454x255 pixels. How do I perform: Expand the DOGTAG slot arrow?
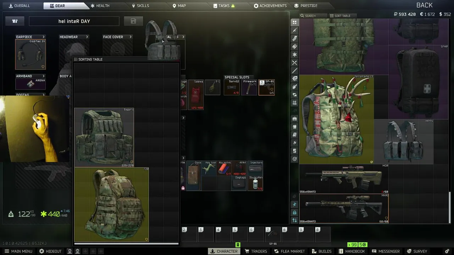[44, 95]
